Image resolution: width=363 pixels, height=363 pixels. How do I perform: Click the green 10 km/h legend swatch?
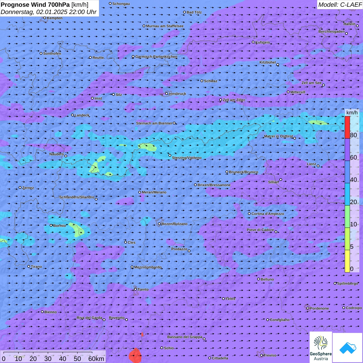347,217
